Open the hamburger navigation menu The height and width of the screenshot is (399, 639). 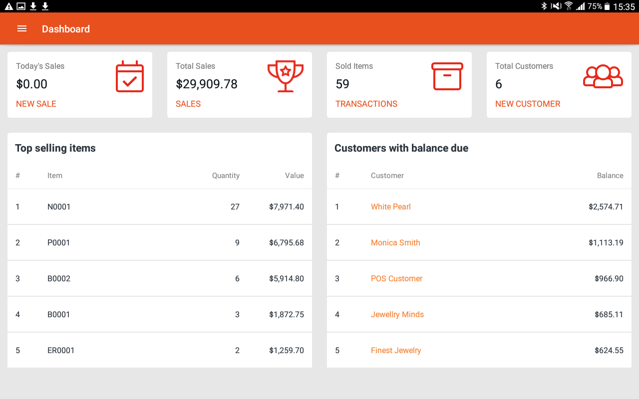(22, 29)
